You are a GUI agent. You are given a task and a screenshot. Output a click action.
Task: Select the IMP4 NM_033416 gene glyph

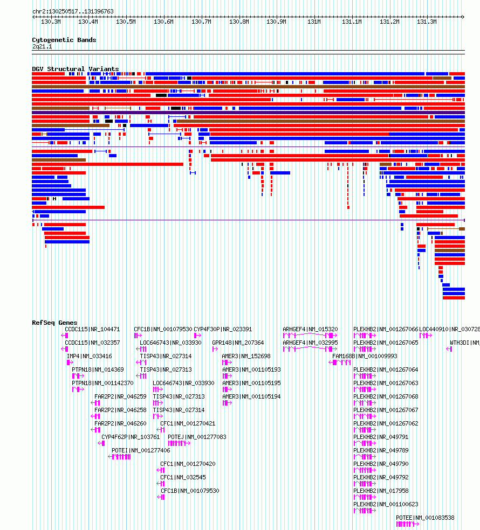point(70,362)
